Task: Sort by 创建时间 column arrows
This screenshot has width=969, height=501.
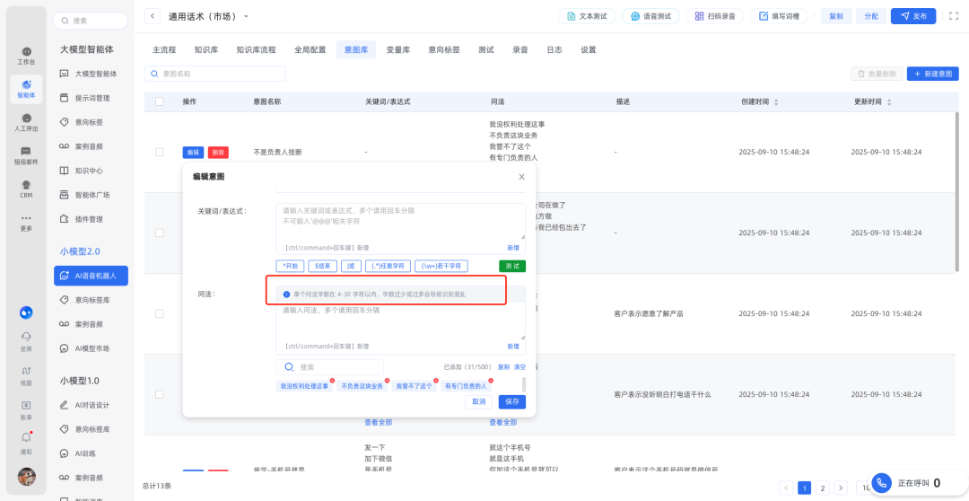Action: click(x=776, y=102)
